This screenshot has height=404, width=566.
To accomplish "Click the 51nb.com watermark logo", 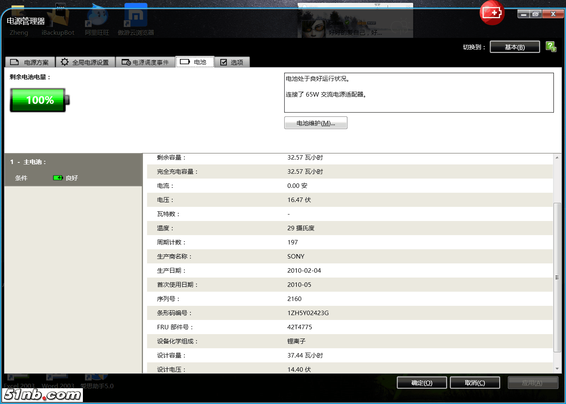I will 42,394.
